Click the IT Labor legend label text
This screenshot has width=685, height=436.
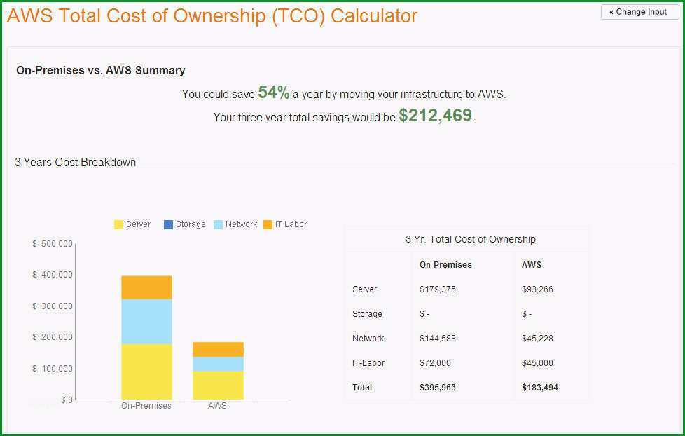coord(291,224)
